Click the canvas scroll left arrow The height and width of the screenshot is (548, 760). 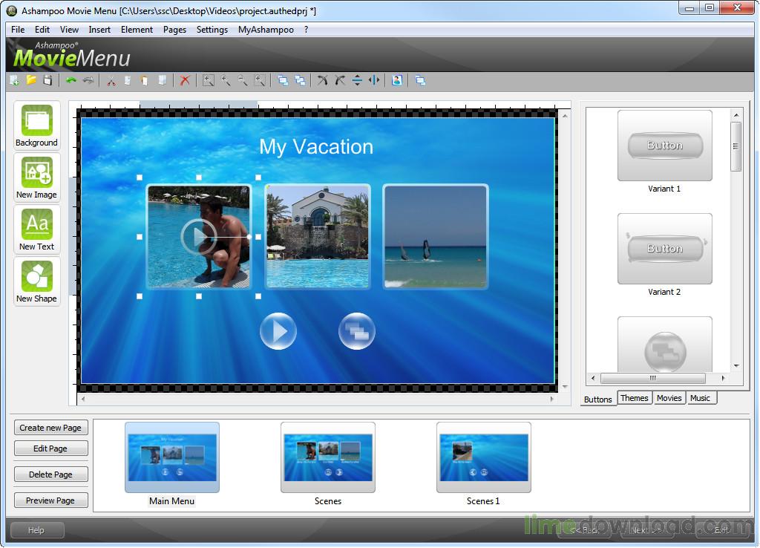[x=83, y=399]
